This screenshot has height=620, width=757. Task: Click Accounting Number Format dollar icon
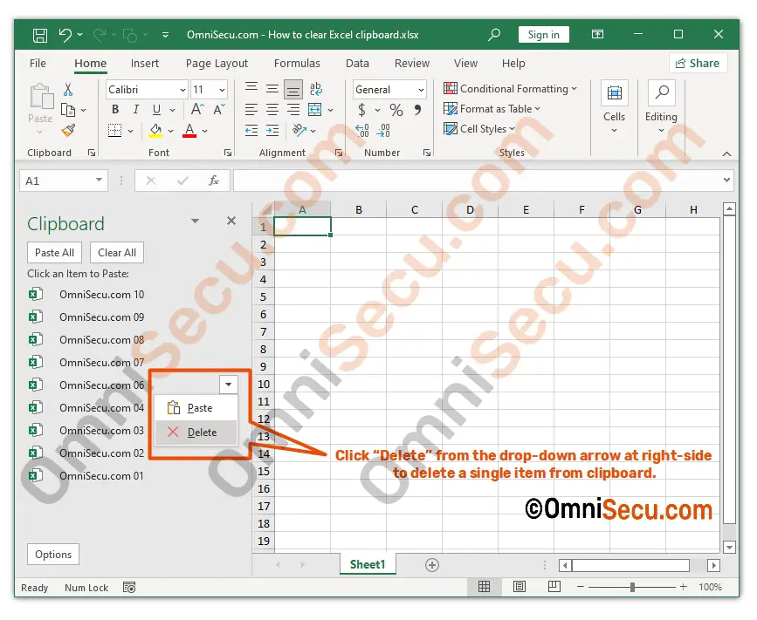[x=361, y=110]
